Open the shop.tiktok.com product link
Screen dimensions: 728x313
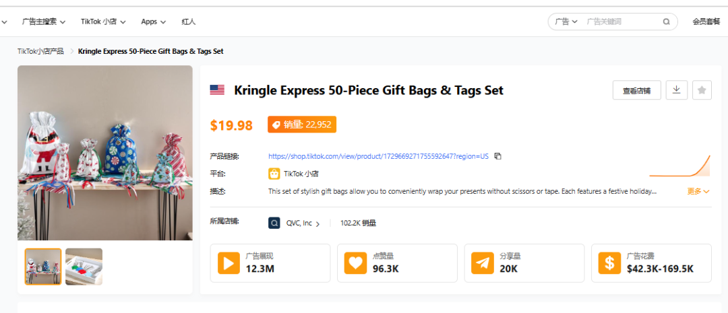pos(378,156)
